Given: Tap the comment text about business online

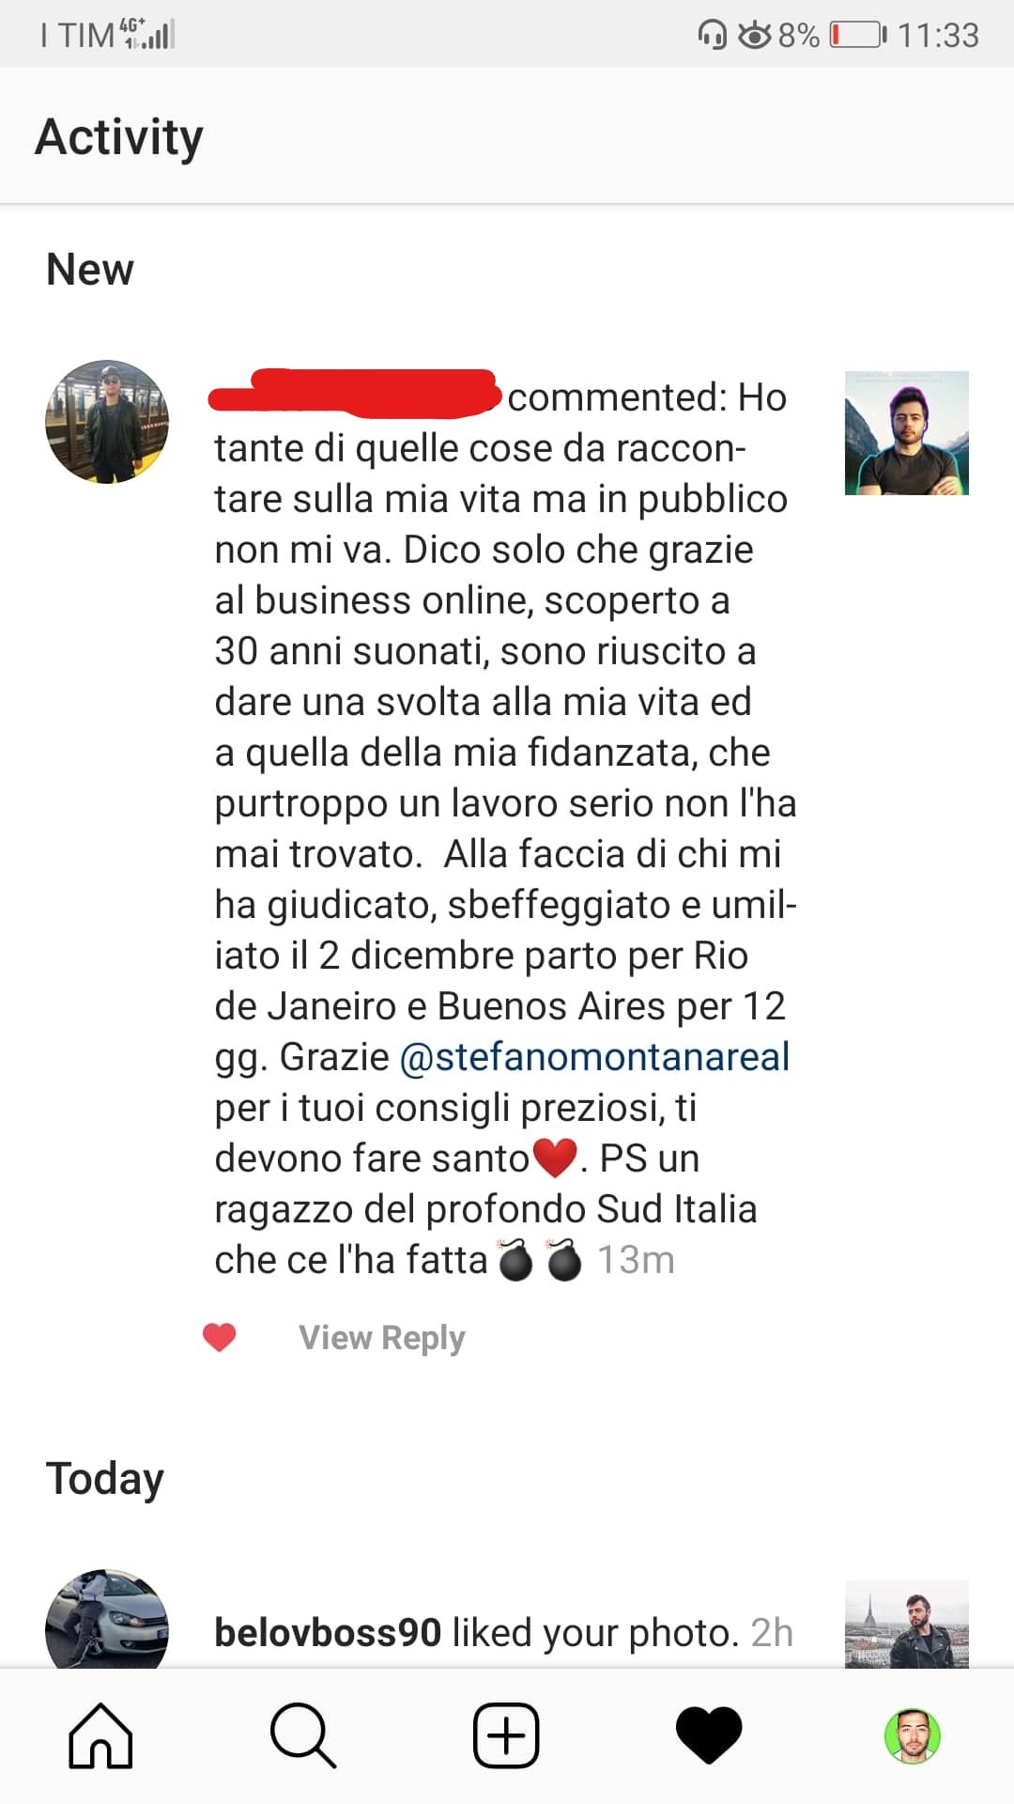Looking at the screenshot, I should [x=505, y=829].
